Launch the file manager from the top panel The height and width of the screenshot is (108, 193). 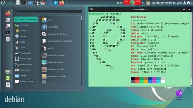click(x=18, y=3)
